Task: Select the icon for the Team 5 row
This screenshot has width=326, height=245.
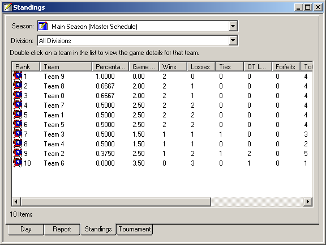Action: pyautogui.click(x=18, y=124)
